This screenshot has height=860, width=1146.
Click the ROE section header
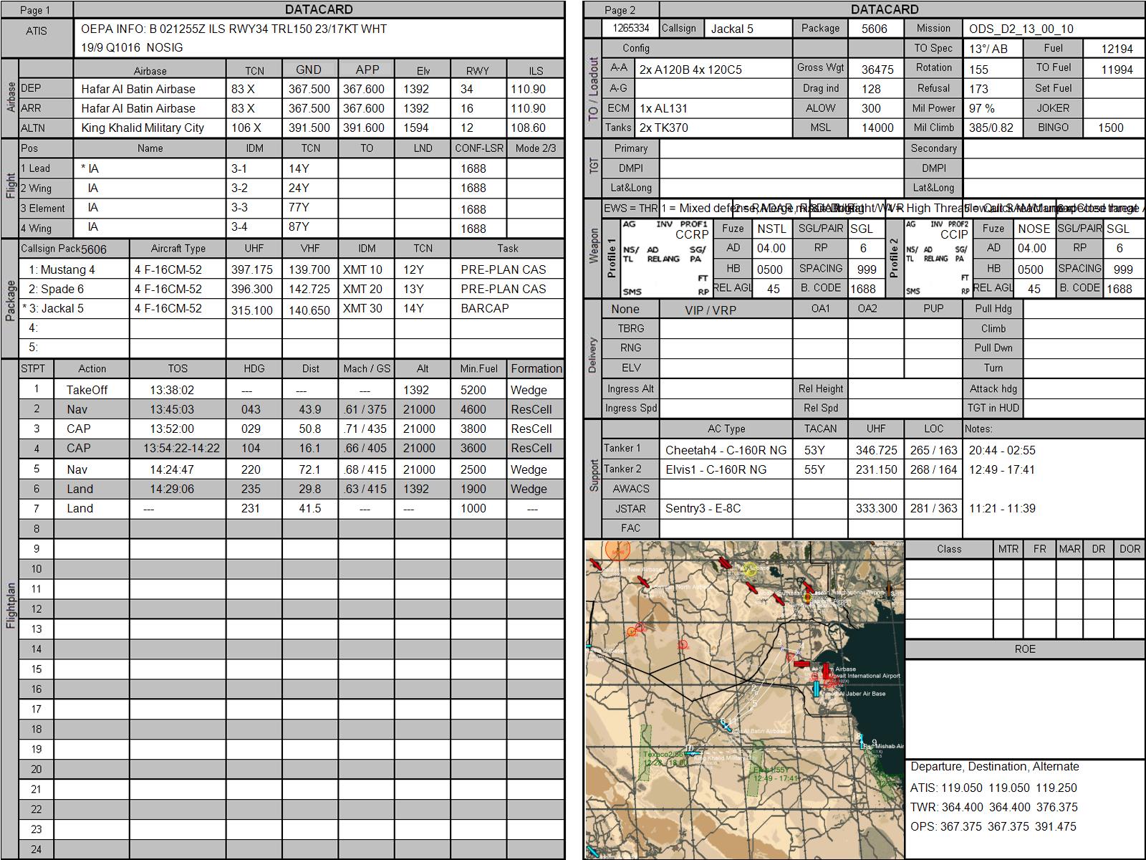coord(1025,649)
